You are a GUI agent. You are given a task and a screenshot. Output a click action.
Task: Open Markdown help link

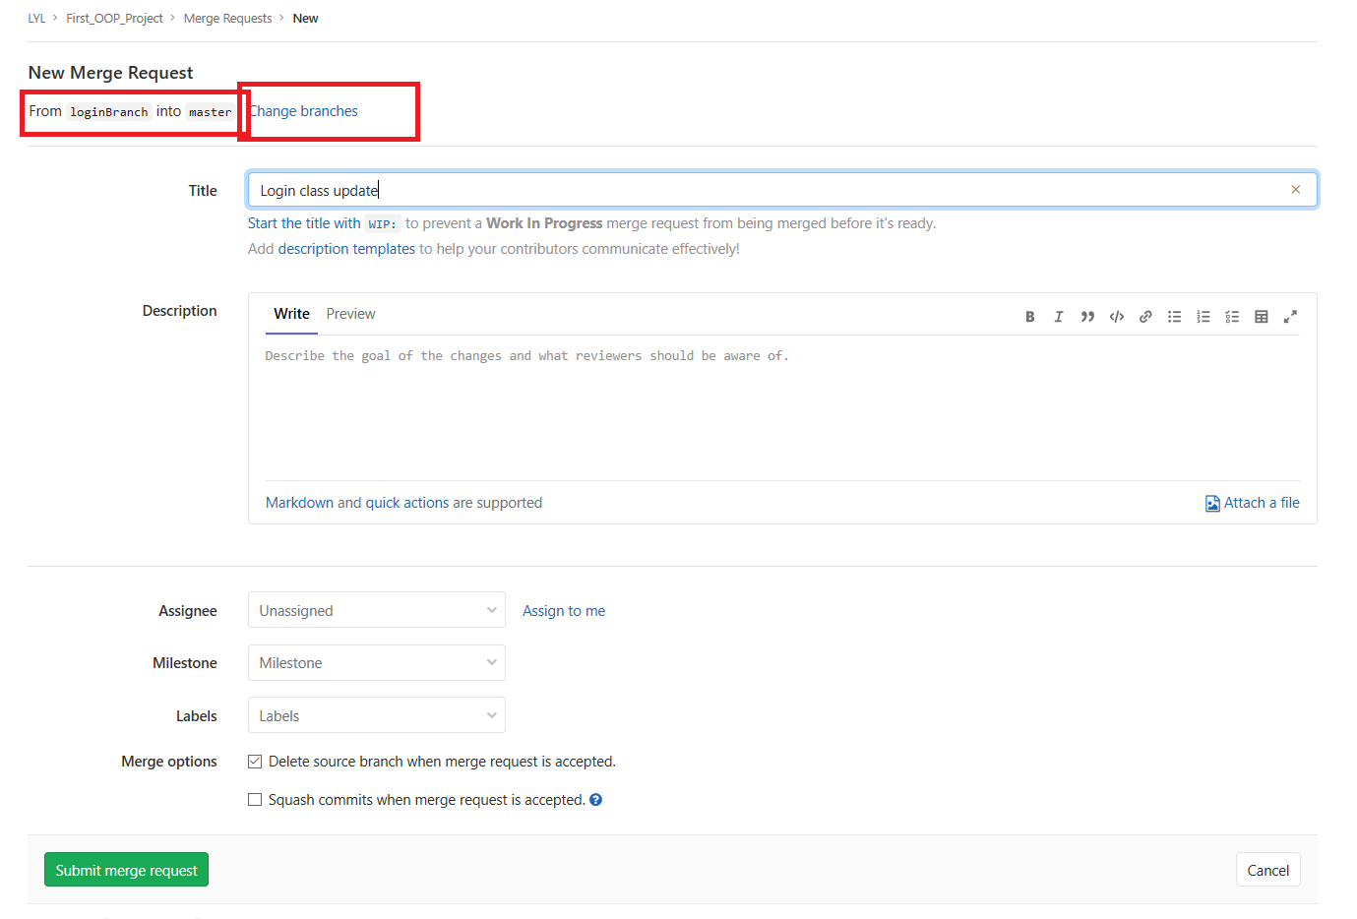[x=299, y=503]
